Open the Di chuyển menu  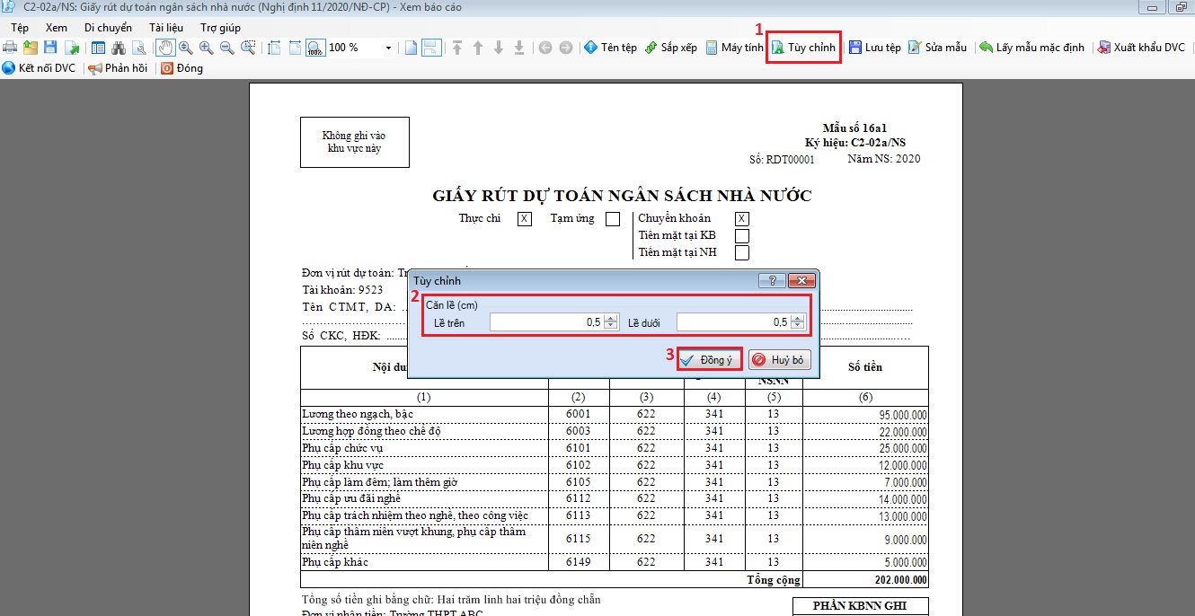pos(108,28)
